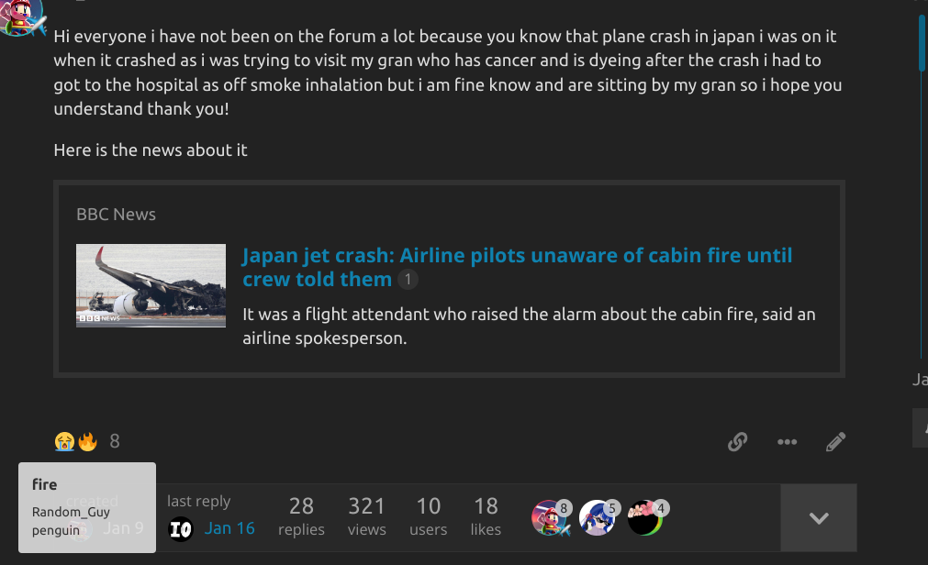
Task: Expand the topic summary chevron
Action: tap(819, 518)
